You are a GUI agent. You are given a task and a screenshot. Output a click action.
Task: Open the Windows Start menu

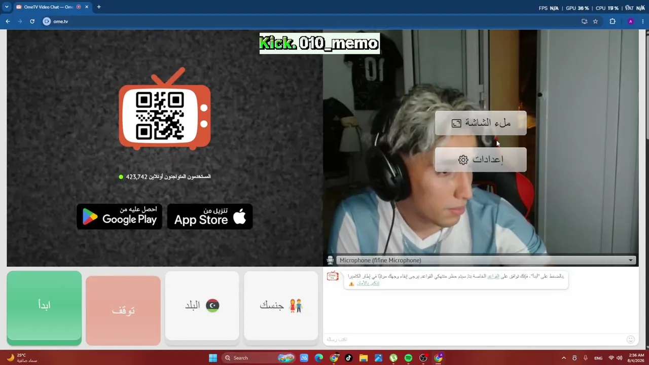tap(213, 358)
